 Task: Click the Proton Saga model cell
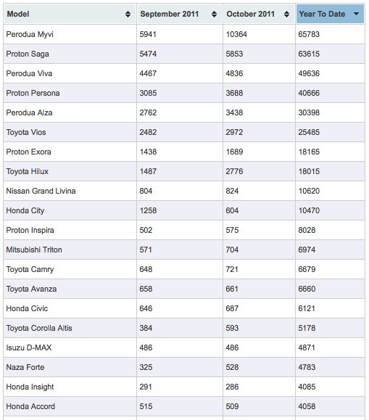(x=70, y=54)
